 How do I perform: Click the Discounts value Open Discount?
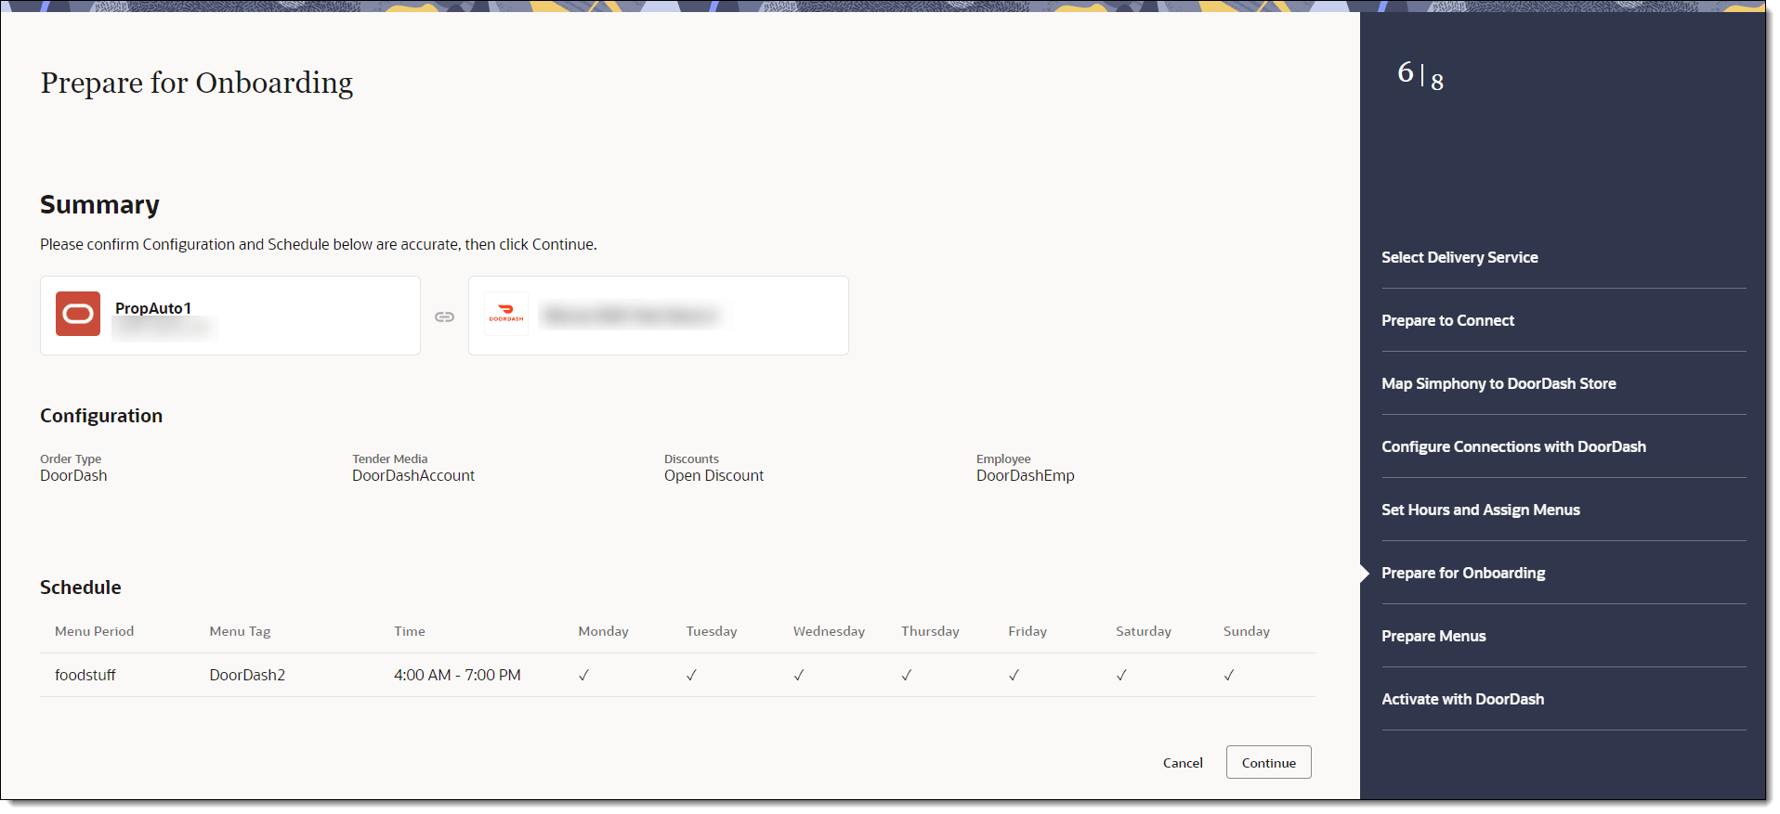pos(713,475)
